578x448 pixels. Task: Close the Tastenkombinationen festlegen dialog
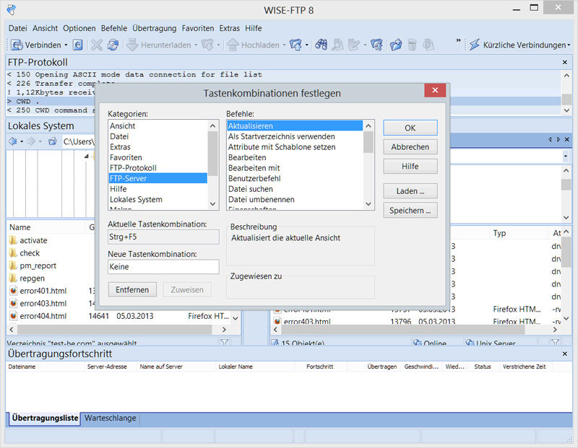435,90
